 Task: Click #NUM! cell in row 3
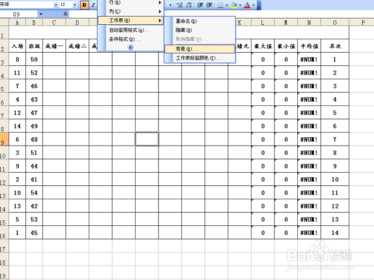[309, 59]
